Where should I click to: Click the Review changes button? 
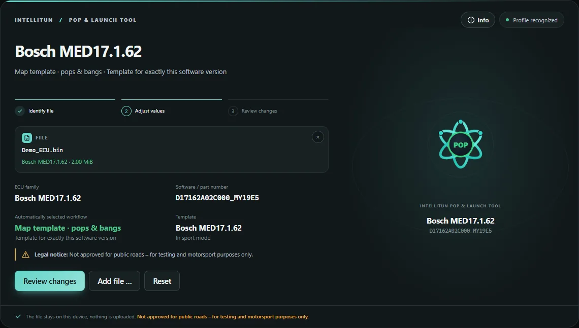[x=50, y=281]
